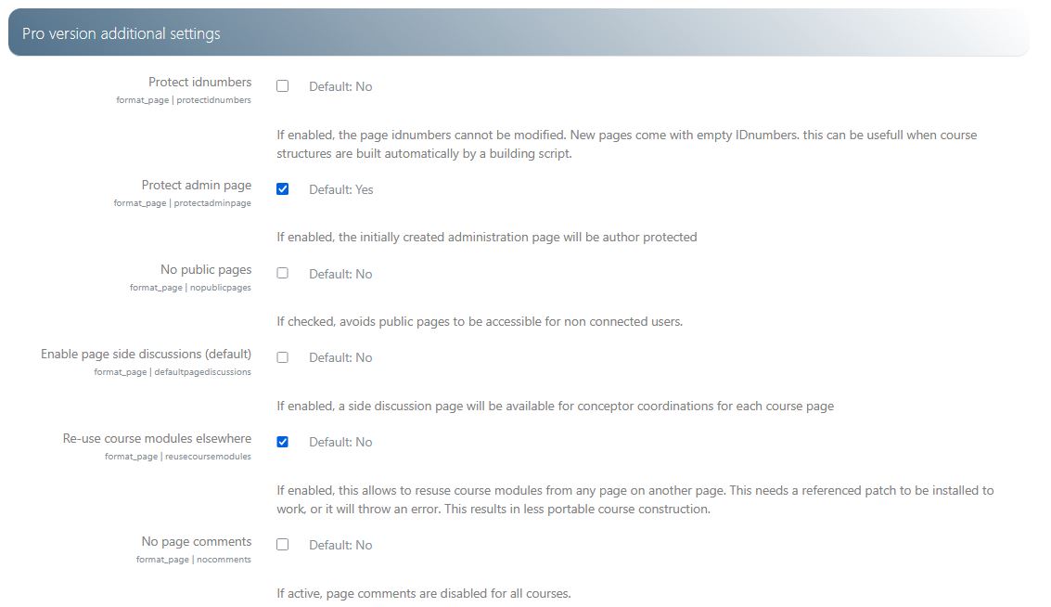Screen dimensions: 1051x607
Task: Click the description about disabled page comments
Action: click(423, 593)
